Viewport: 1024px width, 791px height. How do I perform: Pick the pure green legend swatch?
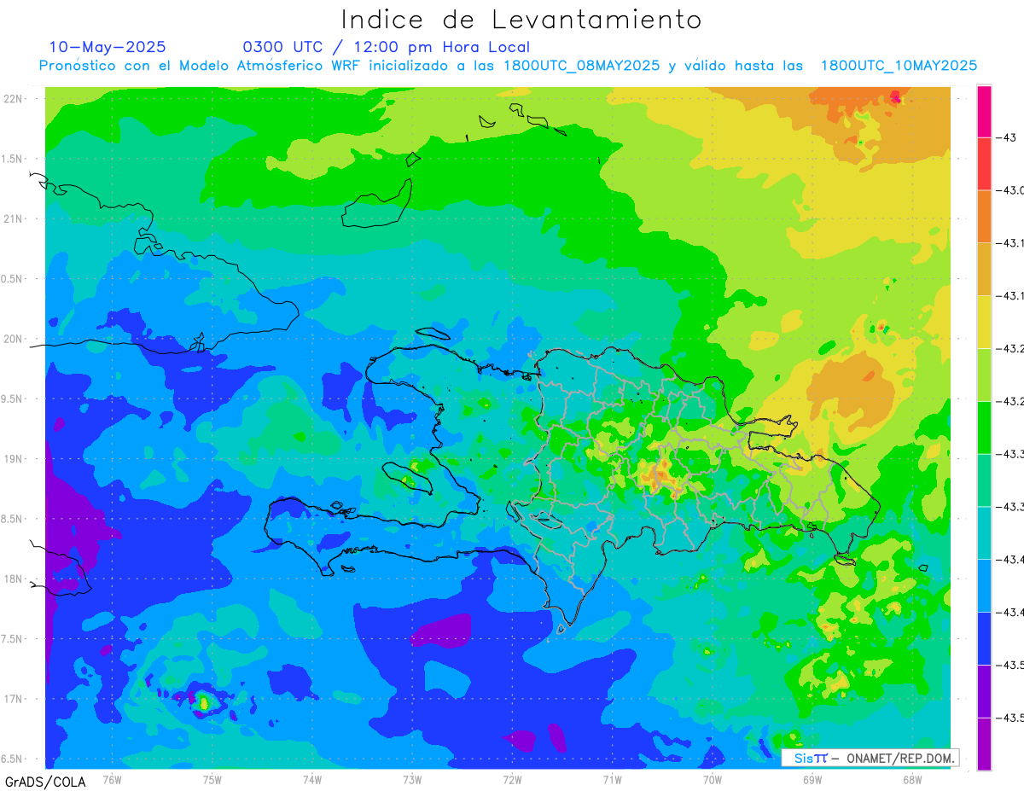(984, 427)
